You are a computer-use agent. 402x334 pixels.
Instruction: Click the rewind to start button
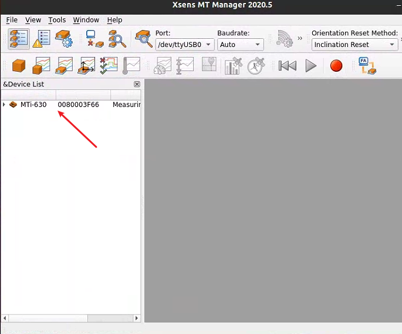click(x=287, y=66)
